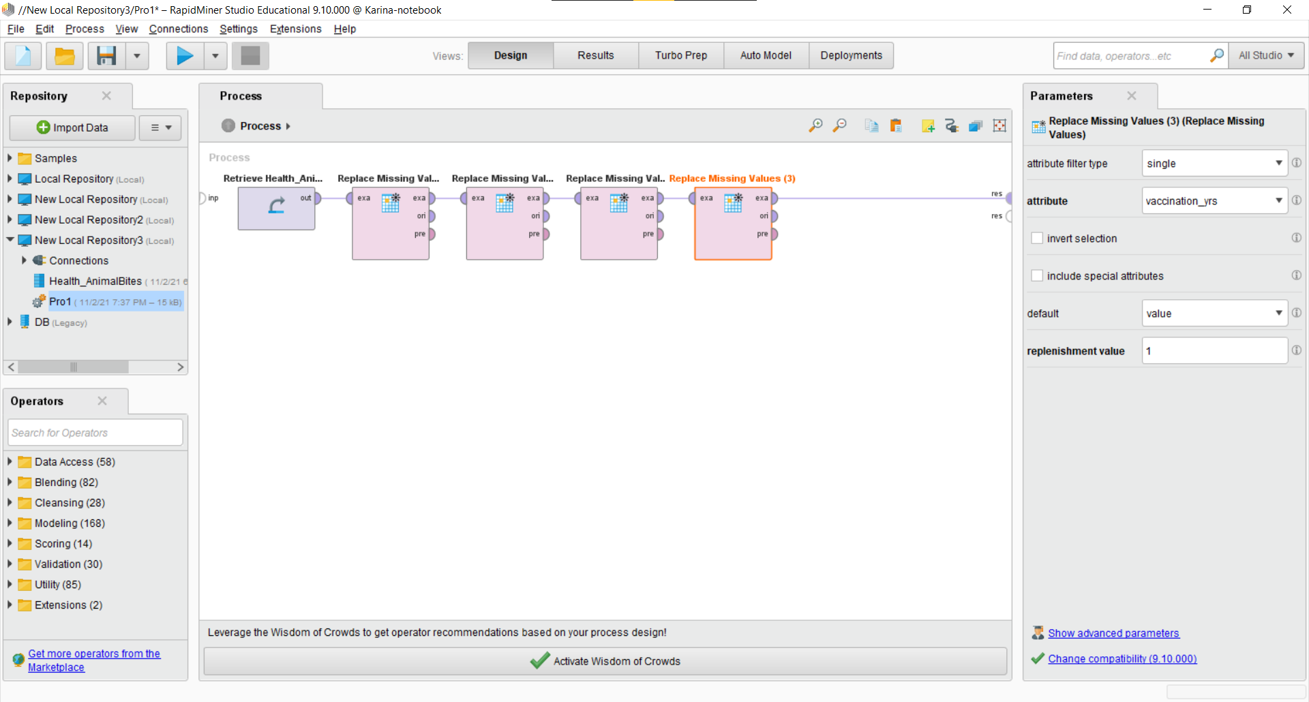Click the new process icon in the toolbar
1309x702 pixels.
[23, 56]
